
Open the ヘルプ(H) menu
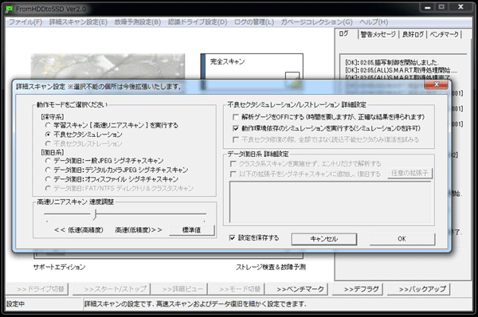click(x=374, y=22)
